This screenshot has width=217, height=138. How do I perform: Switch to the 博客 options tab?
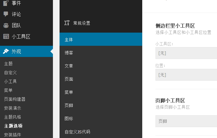[101, 53]
